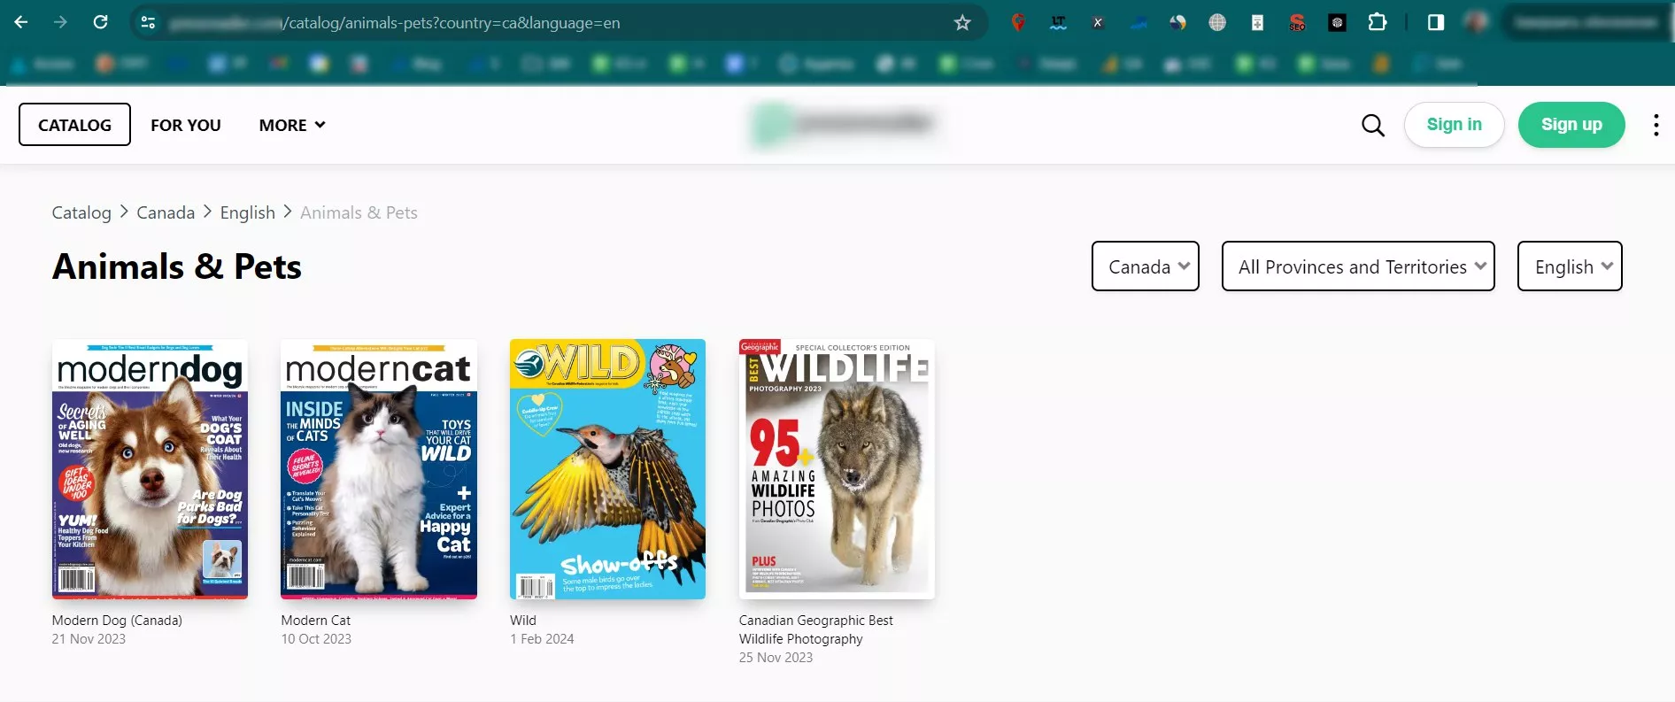Click the Animals & Pets page heading
Image resolution: width=1675 pixels, height=702 pixels.
click(177, 266)
